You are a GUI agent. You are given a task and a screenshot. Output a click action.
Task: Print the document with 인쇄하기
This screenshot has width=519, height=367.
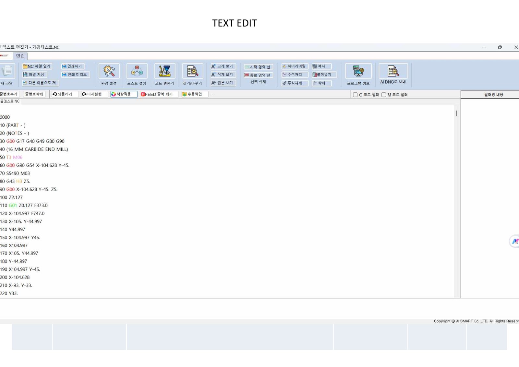coord(72,66)
